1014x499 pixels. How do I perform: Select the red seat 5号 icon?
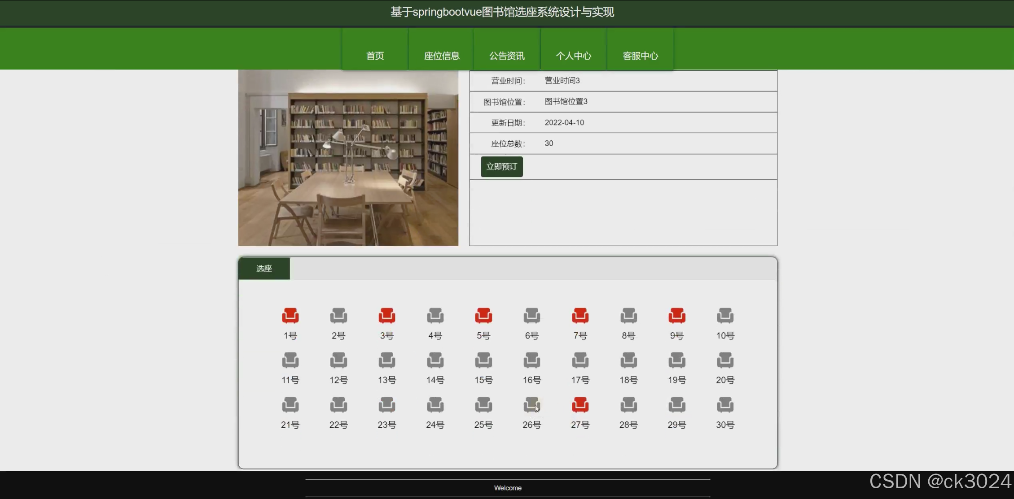point(483,316)
